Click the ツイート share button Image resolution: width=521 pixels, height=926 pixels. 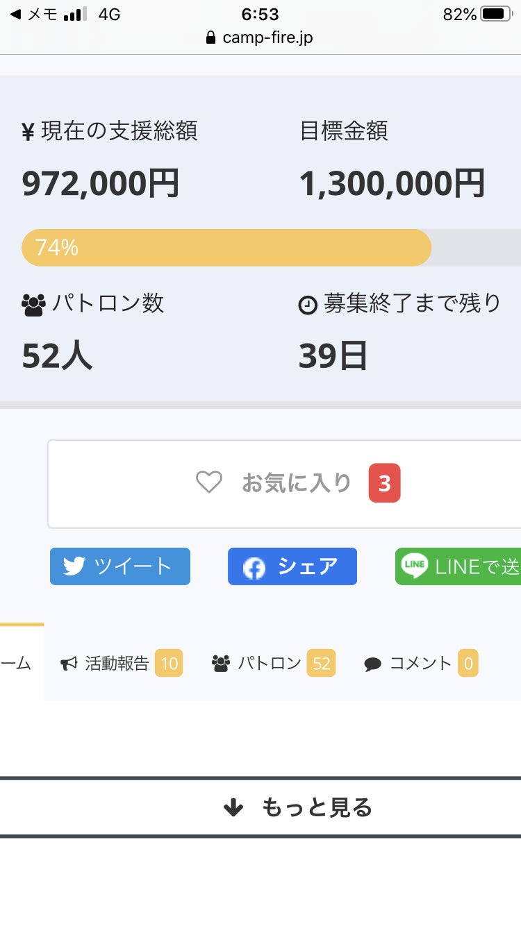[x=120, y=566]
